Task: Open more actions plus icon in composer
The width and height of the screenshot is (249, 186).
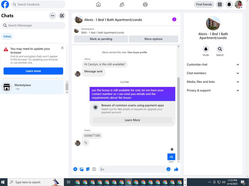Action: pos(75,169)
